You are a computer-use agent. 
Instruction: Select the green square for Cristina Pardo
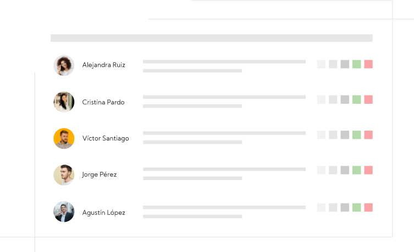click(x=356, y=99)
